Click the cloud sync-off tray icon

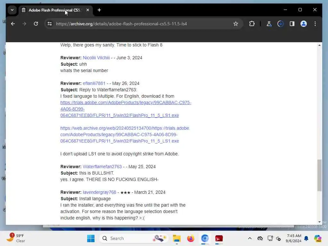click(x=260, y=238)
